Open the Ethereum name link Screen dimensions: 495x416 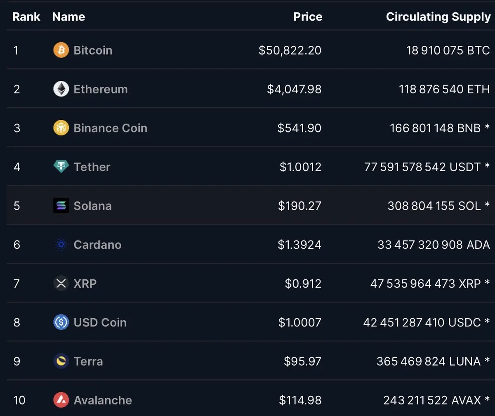pos(101,89)
